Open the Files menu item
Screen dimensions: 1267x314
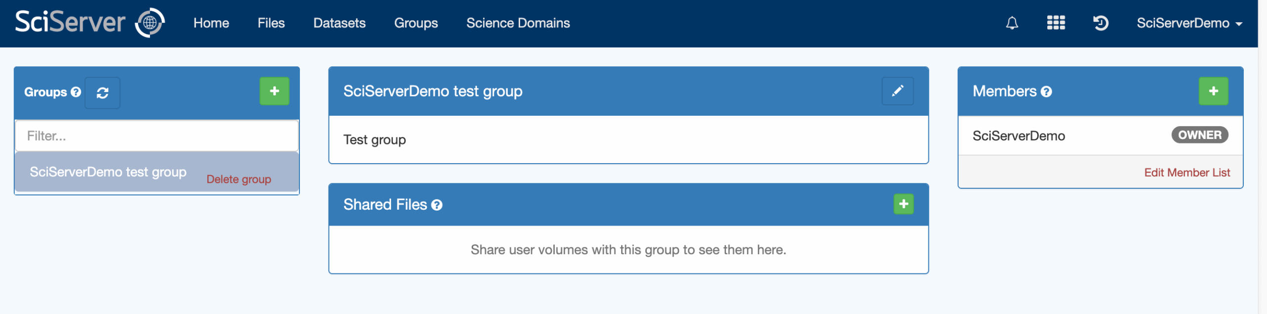click(x=271, y=23)
